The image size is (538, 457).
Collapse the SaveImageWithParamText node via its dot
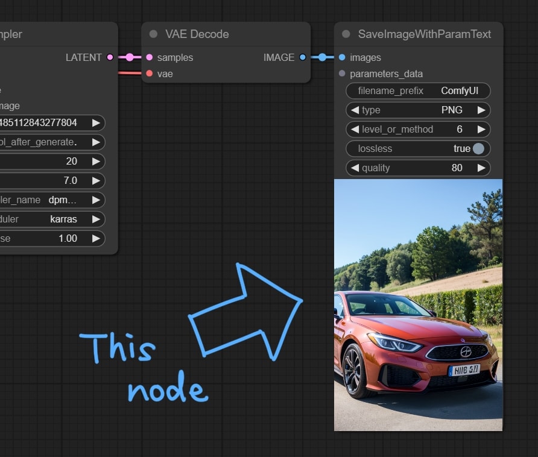click(346, 34)
